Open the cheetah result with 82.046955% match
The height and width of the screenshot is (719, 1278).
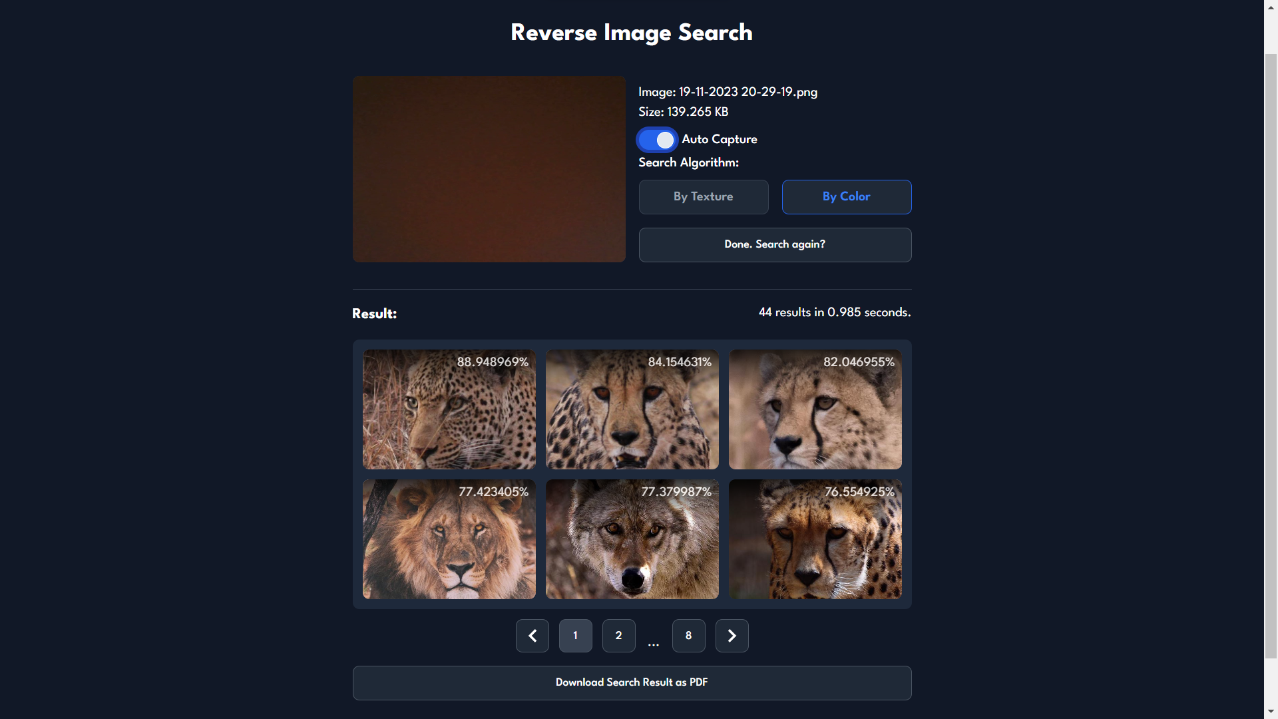815,409
